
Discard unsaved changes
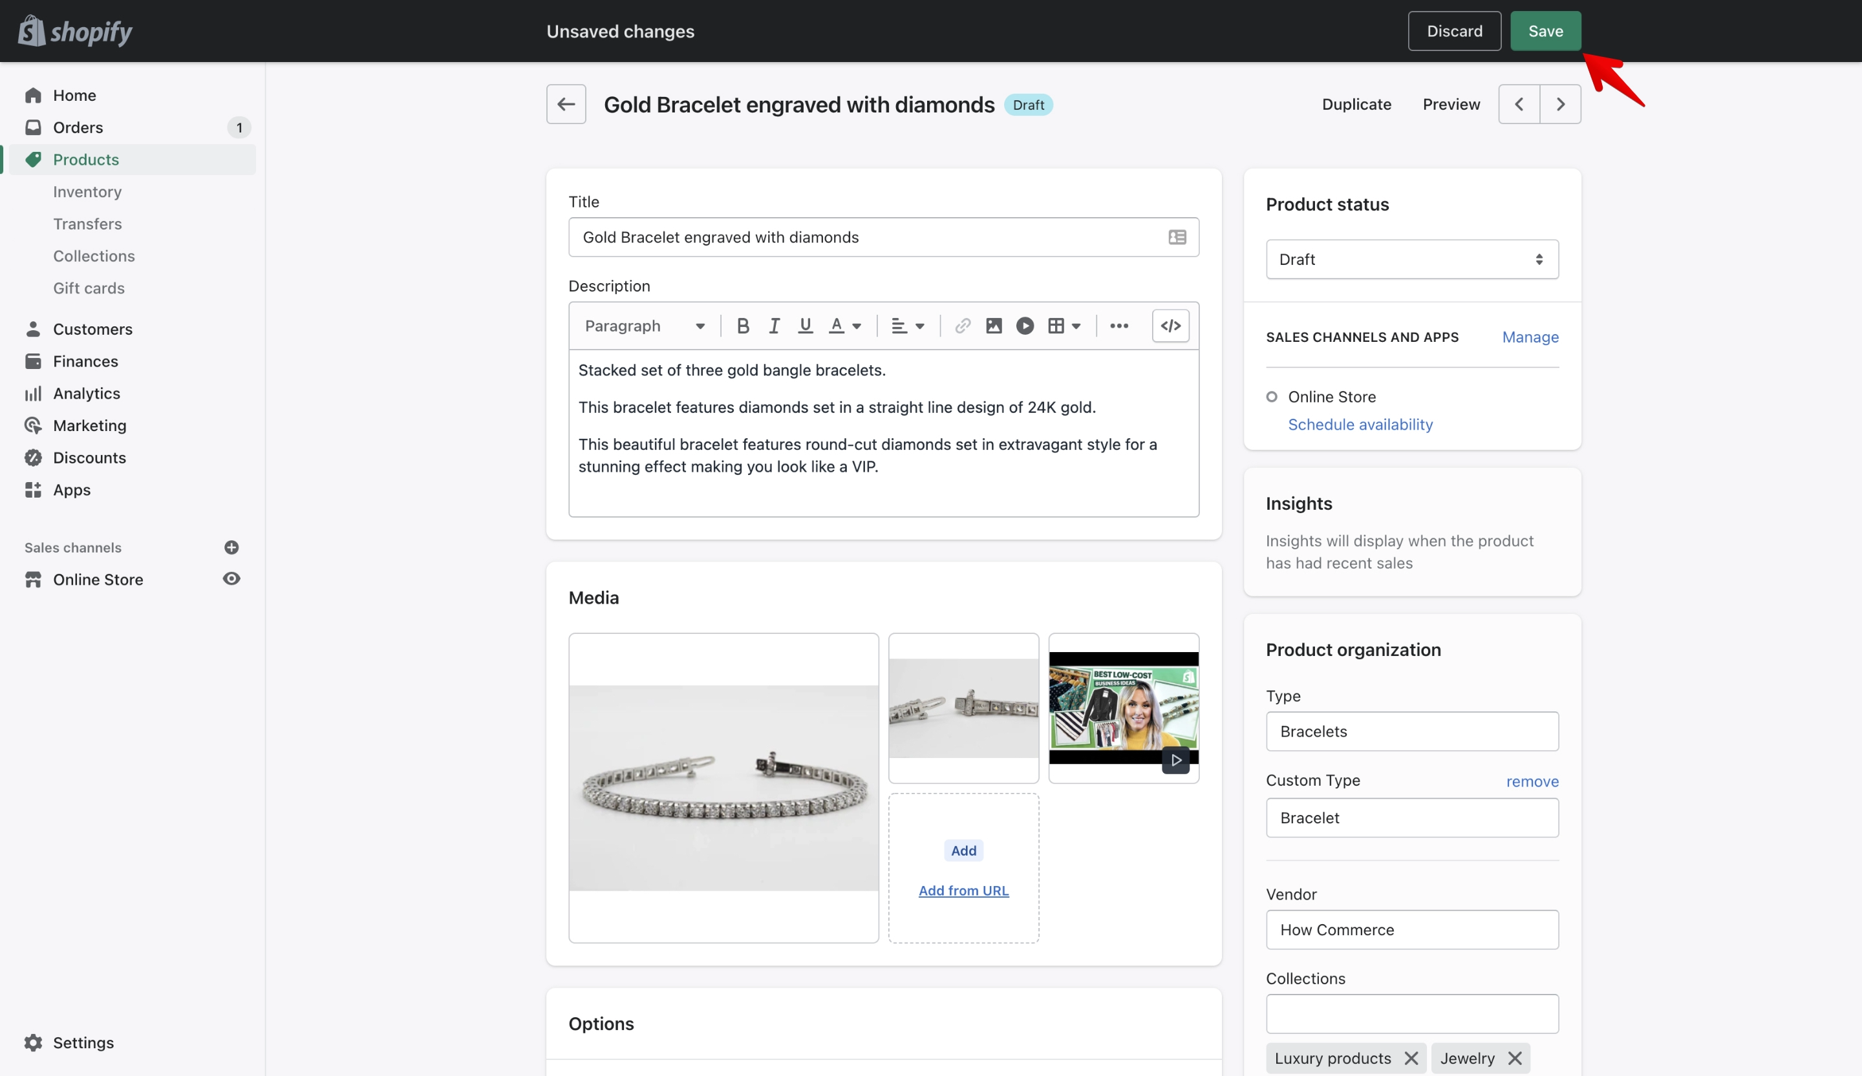pyautogui.click(x=1454, y=31)
